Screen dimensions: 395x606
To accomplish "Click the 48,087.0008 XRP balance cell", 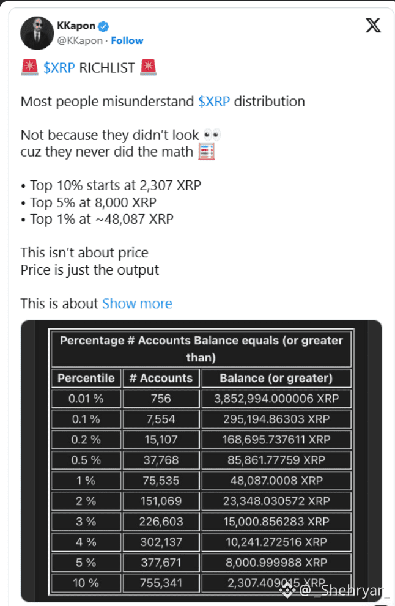I will click(x=276, y=481).
